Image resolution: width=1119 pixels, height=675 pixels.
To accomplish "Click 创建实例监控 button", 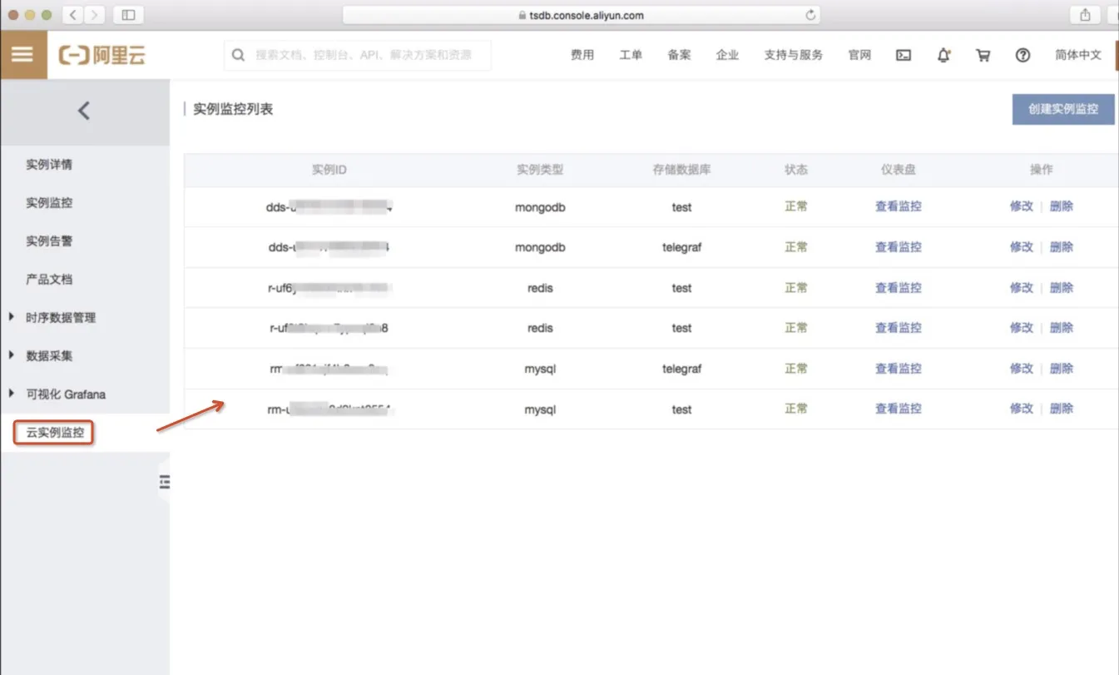I will point(1063,109).
